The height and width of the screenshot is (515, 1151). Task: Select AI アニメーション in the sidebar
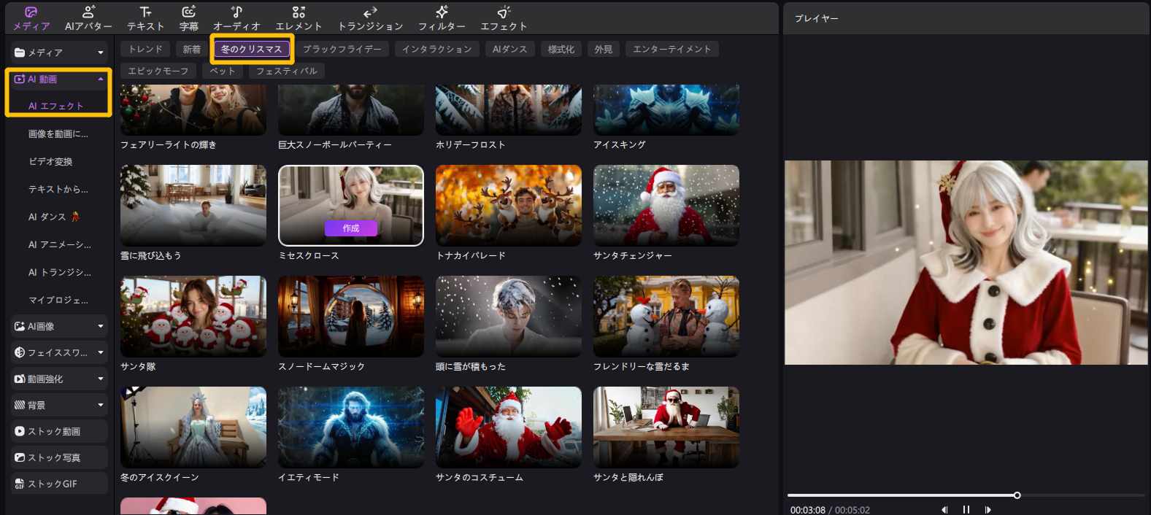[60, 244]
